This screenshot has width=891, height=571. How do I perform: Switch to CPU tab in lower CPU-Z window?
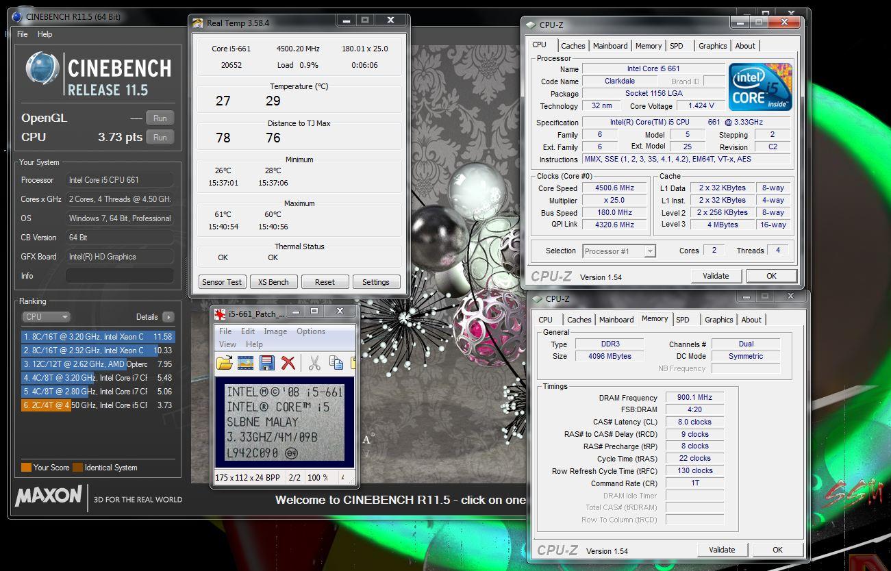pos(545,320)
